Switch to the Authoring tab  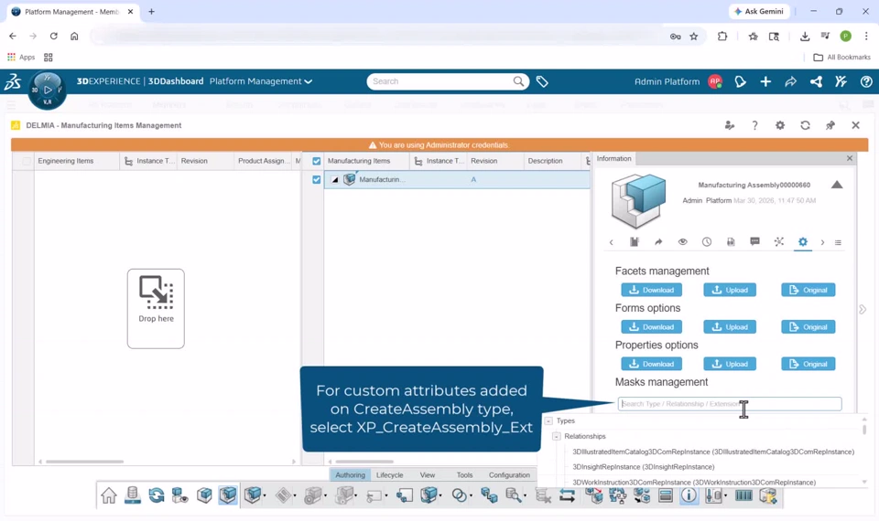click(x=350, y=474)
